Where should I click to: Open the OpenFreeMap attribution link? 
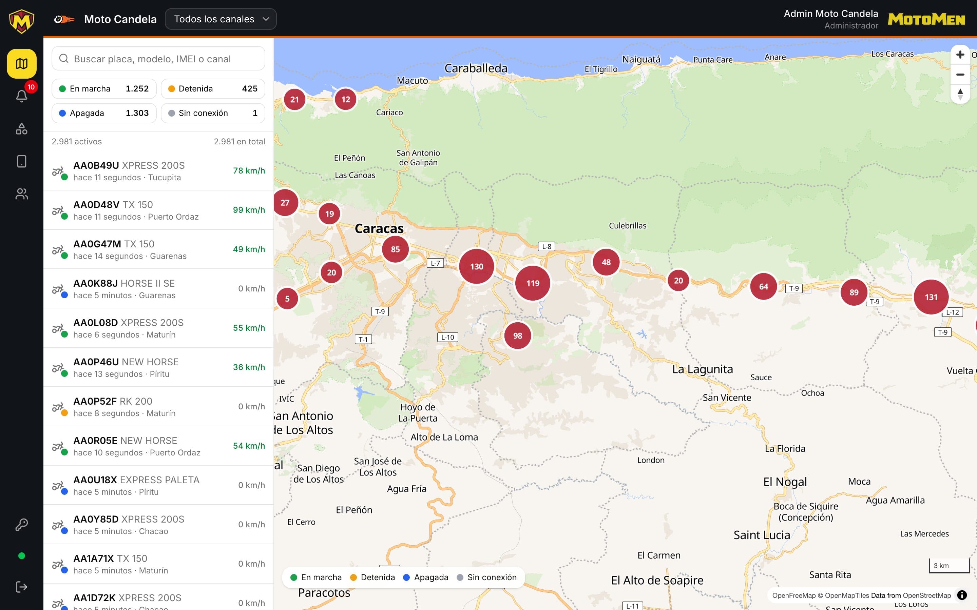794,595
